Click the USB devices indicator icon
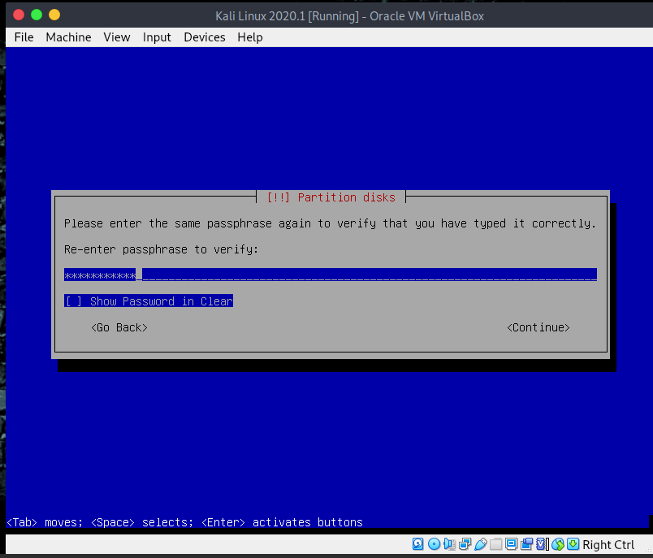 click(480, 544)
